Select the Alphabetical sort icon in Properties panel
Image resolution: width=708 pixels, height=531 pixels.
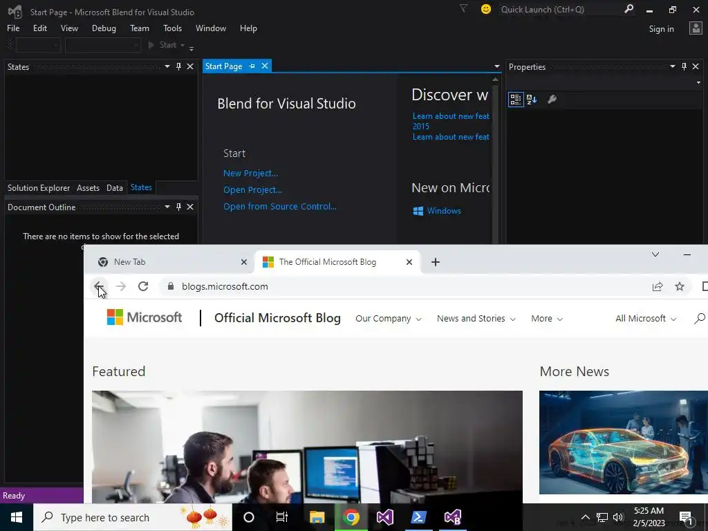point(532,100)
